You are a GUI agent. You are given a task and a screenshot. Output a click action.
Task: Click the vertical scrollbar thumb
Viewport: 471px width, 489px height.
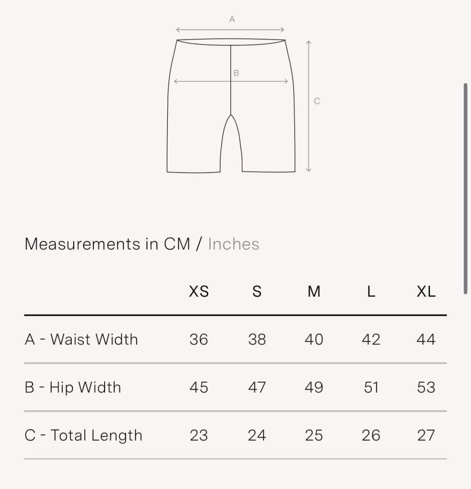point(466,189)
